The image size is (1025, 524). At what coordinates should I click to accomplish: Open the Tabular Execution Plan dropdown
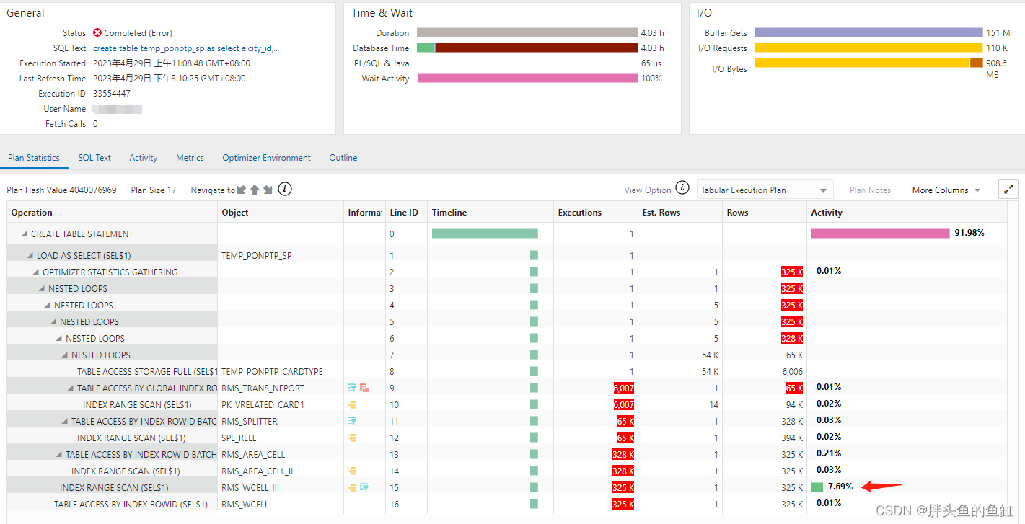(x=765, y=190)
